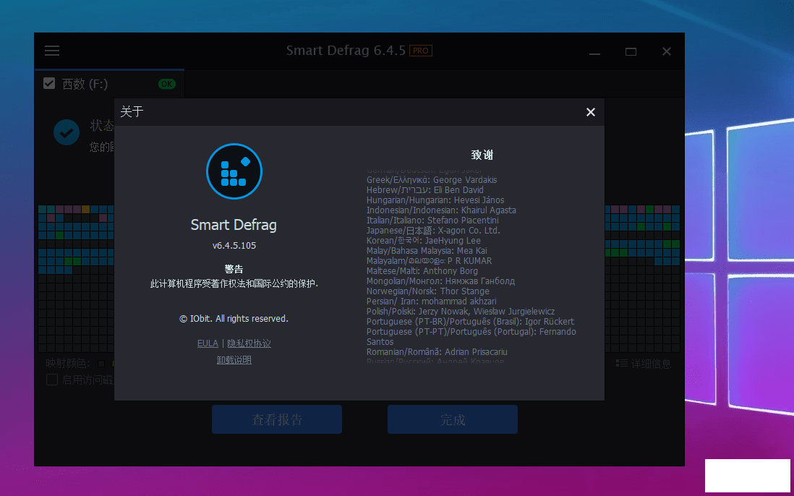Open the 卸载说明 uninstall instructions link
The image size is (794, 496).
click(234, 360)
